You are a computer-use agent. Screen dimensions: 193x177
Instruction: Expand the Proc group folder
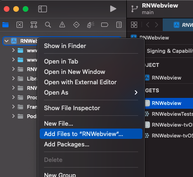click(x=13, y=97)
